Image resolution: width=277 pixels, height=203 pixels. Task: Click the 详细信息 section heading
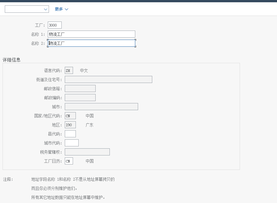[12, 60]
